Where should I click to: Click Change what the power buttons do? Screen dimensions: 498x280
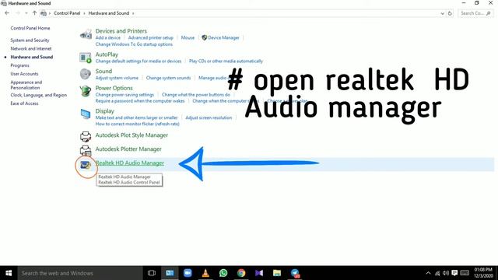click(x=196, y=95)
